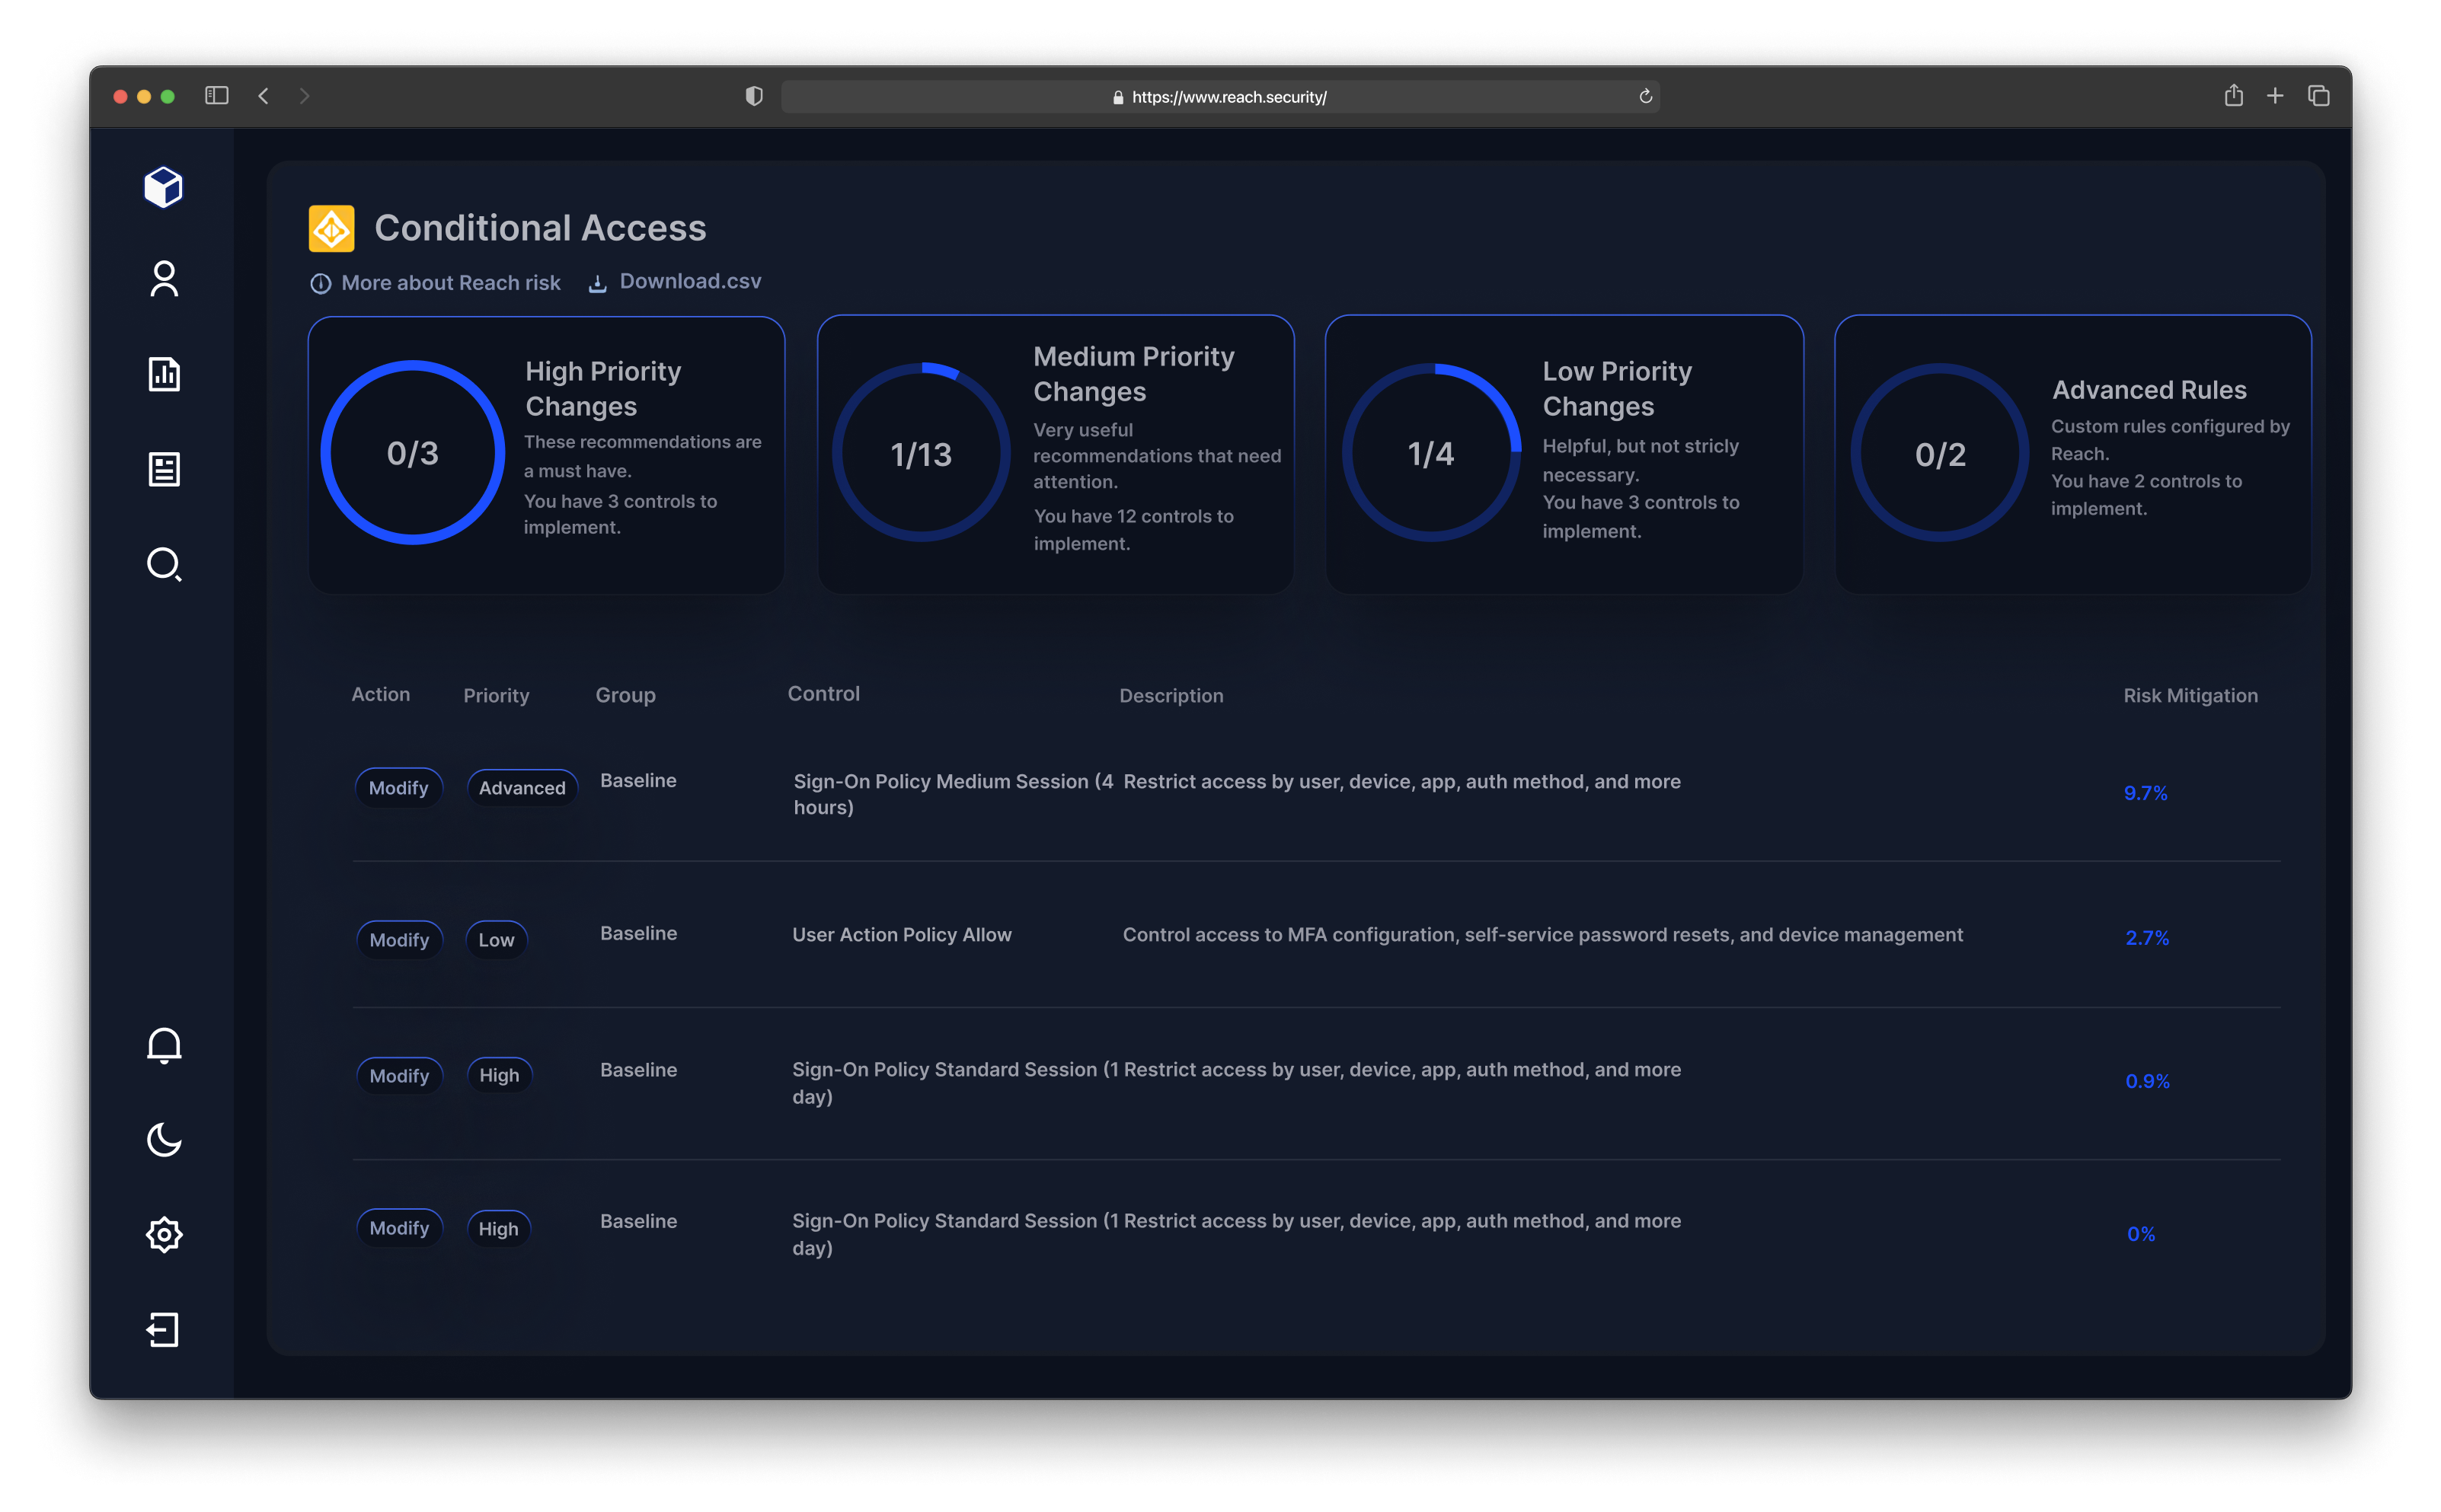This screenshot has height=1512, width=2441.
Task: Click the Low Priority 1/4 progress ring
Action: [x=1430, y=453]
